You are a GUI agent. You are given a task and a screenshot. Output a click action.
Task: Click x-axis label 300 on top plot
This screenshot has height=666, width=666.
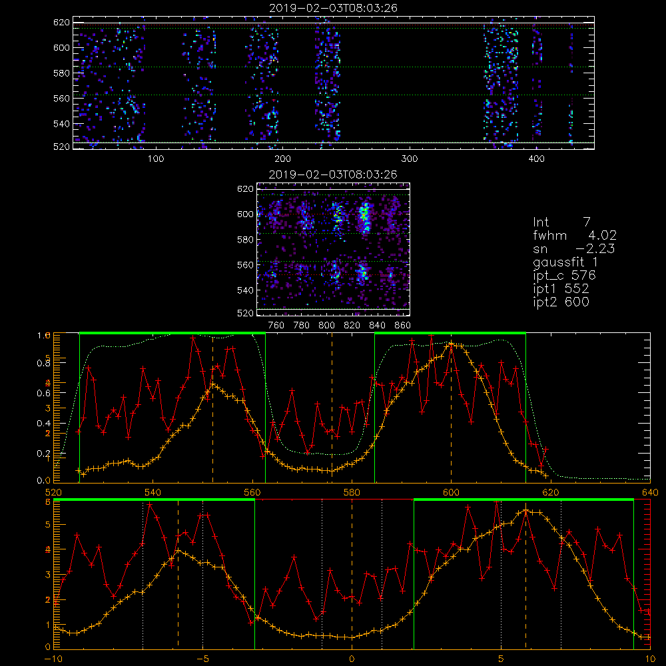point(410,159)
